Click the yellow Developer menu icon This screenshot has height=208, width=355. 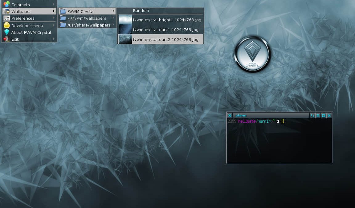click(7, 25)
